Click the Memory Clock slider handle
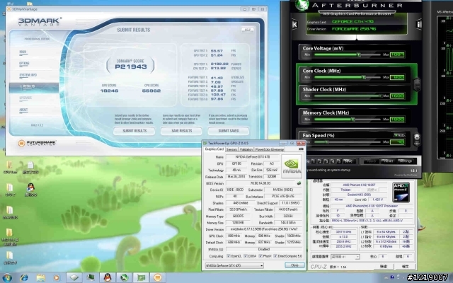The image size is (453, 283). click(353, 120)
